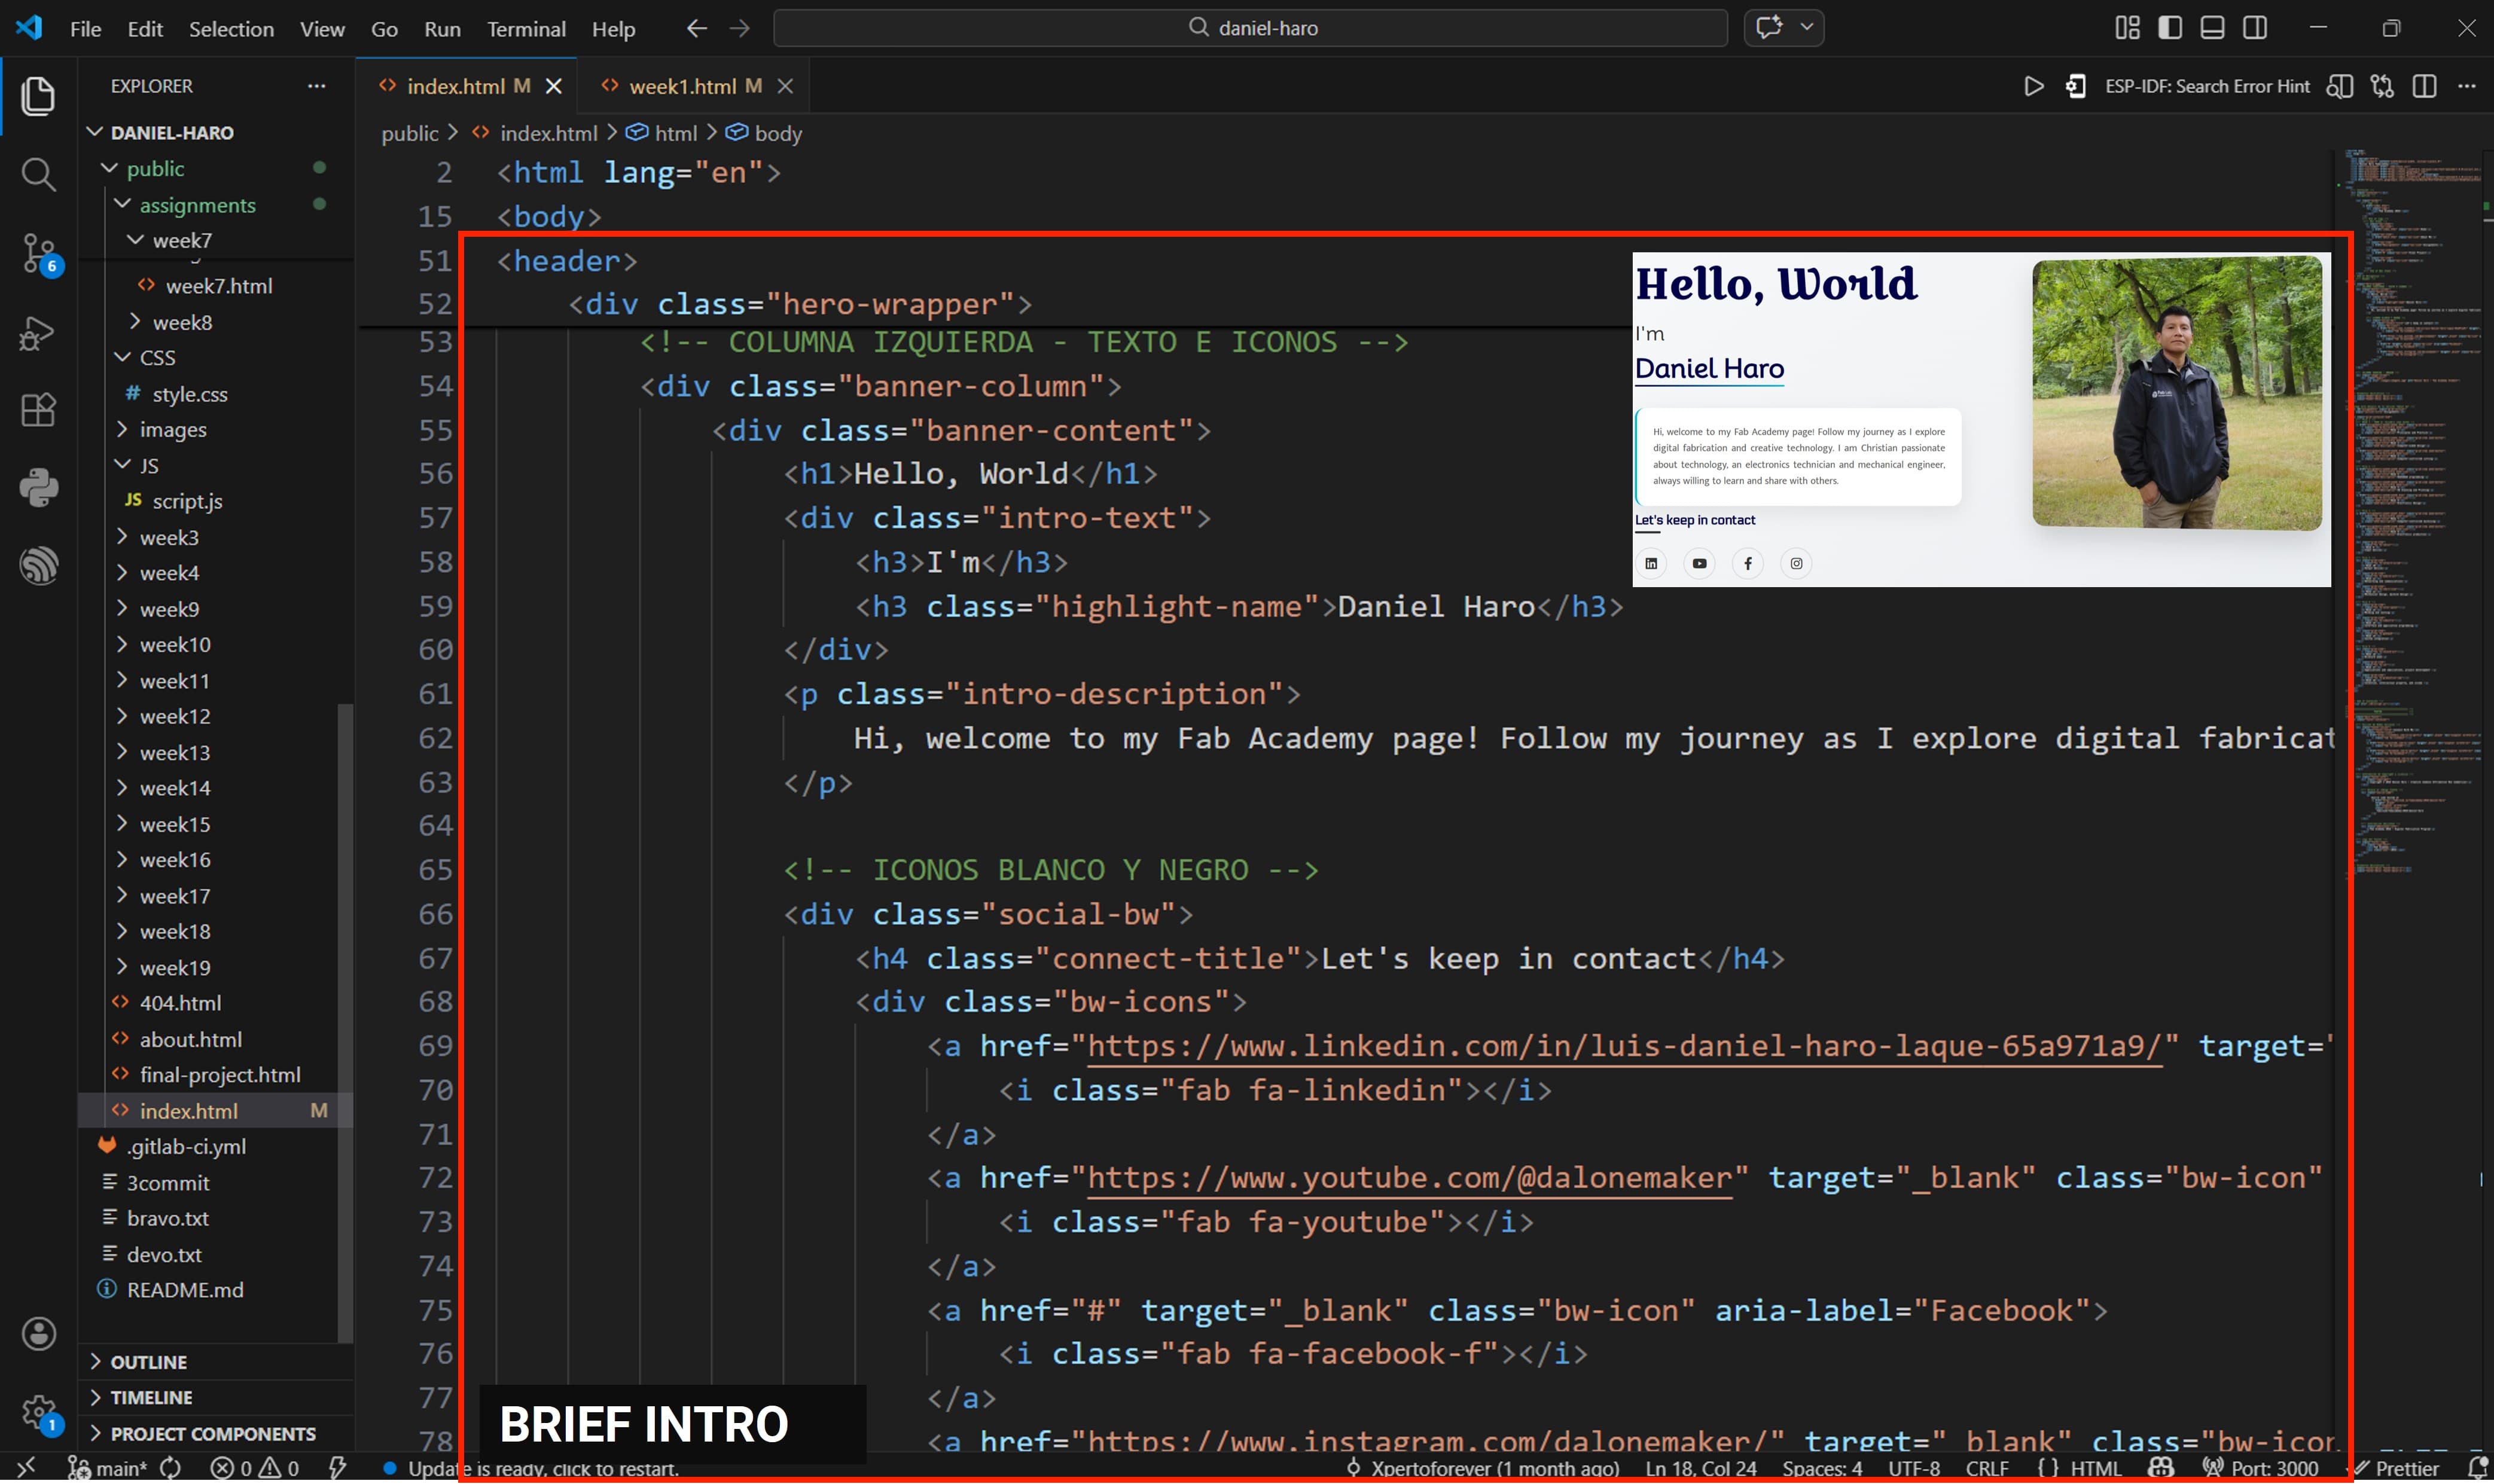Open the Extensions view
The image size is (2494, 1484).
pyautogui.click(x=38, y=410)
